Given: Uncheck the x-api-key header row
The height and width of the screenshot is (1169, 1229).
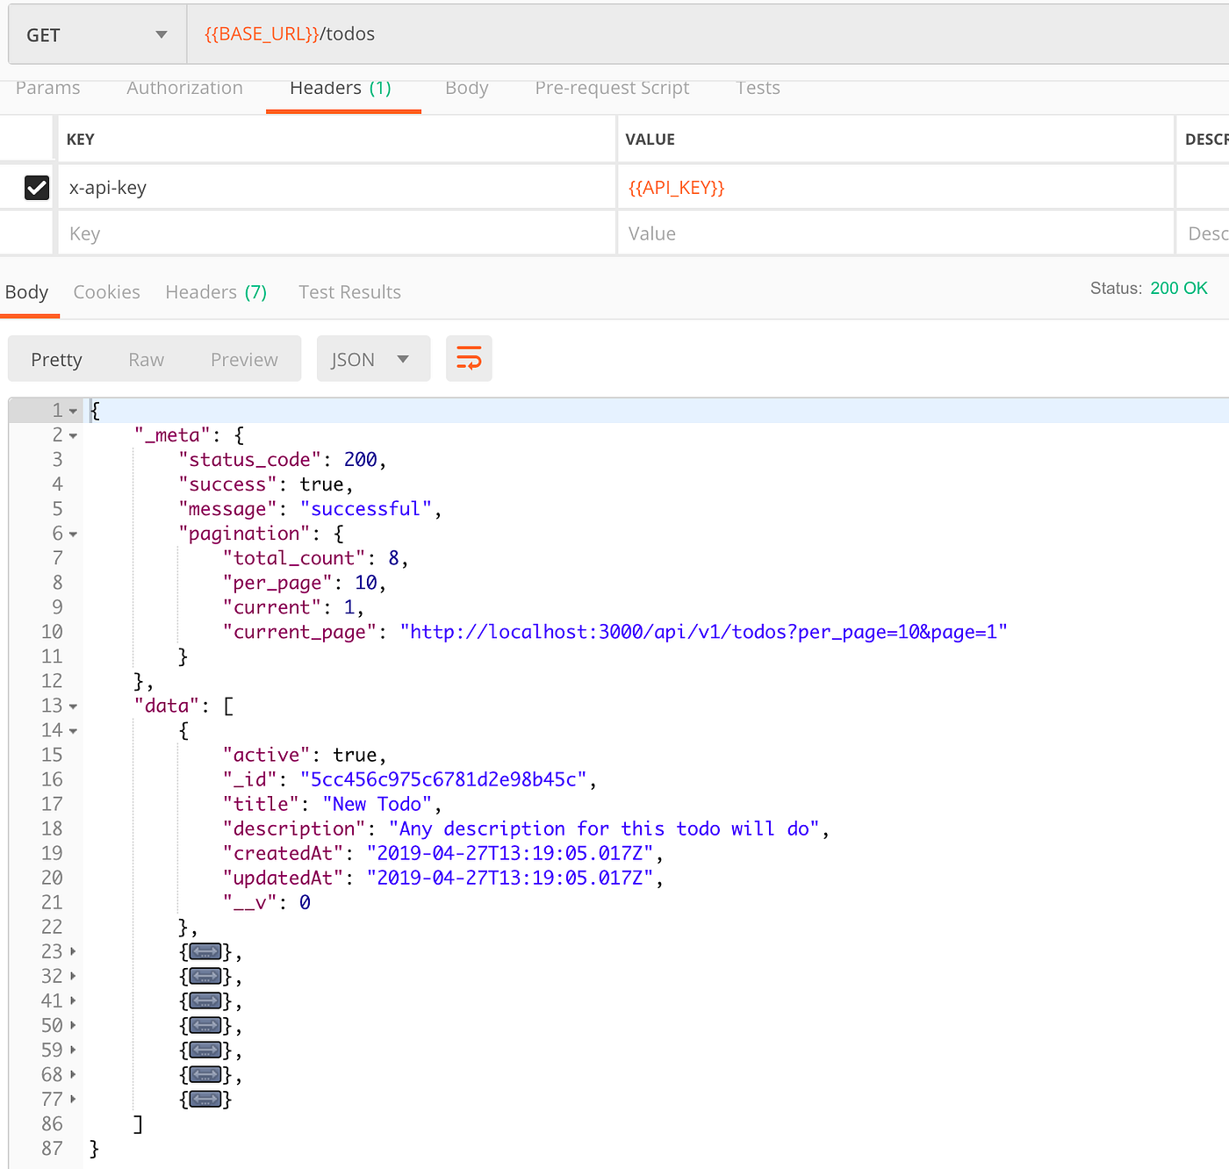Looking at the screenshot, I should [x=37, y=187].
